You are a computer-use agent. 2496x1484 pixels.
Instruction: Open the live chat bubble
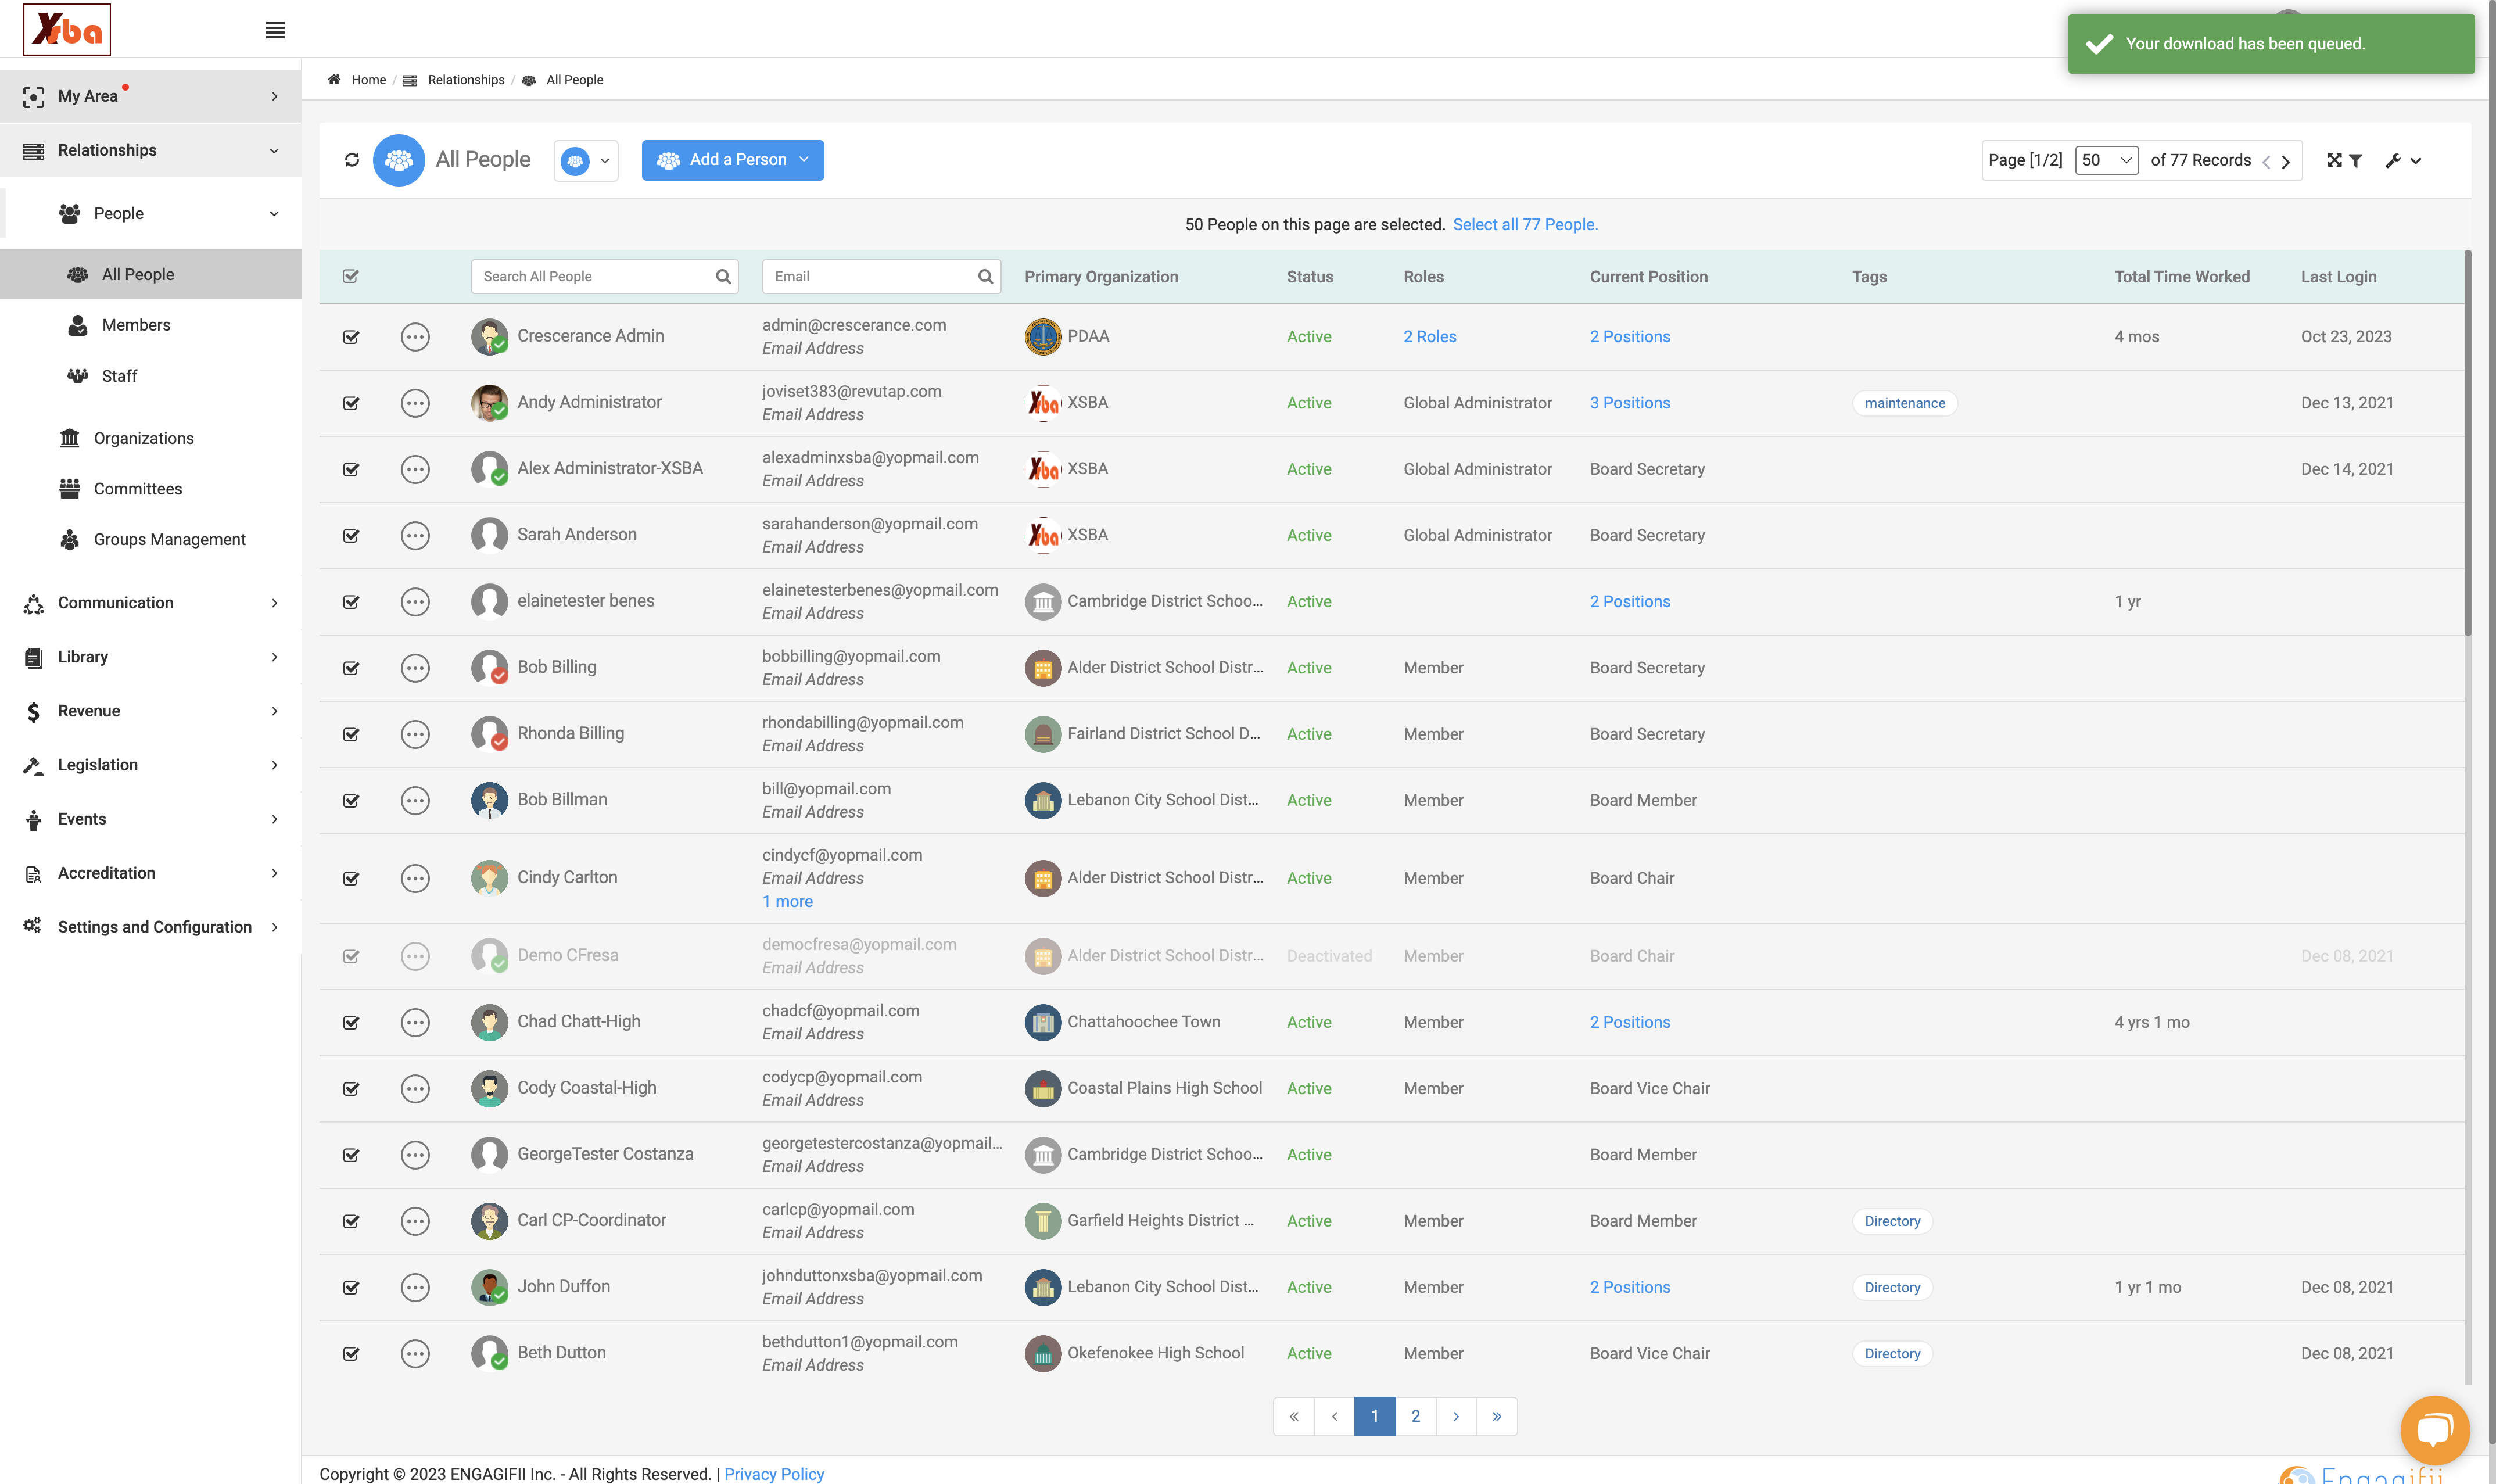pos(2434,1429)
